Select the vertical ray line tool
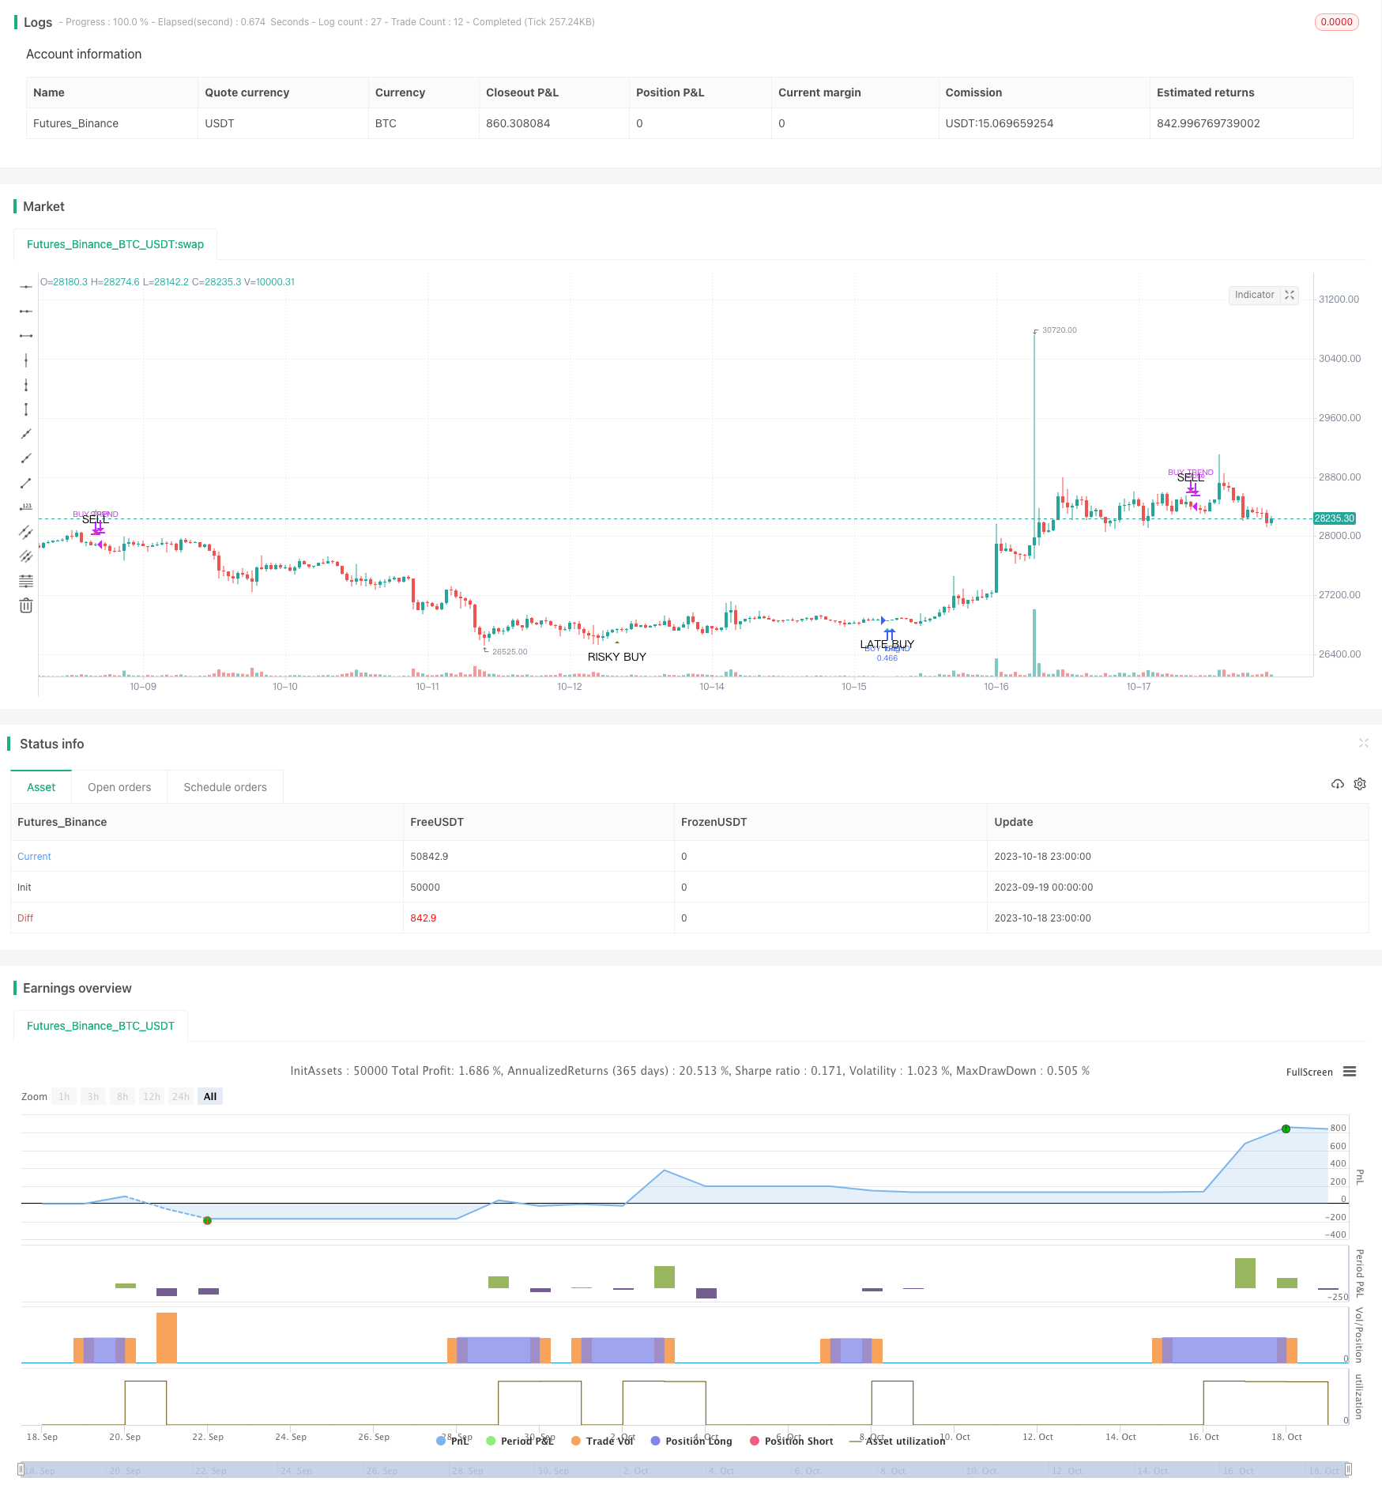The width and height of the screenshot is (1382, 1500). click(x=26, y=385)
